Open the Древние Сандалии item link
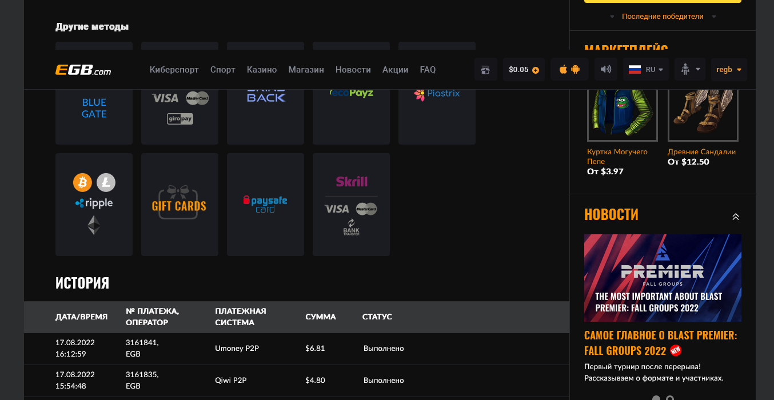This screenshot has width=774, height=400. point(702,152)
